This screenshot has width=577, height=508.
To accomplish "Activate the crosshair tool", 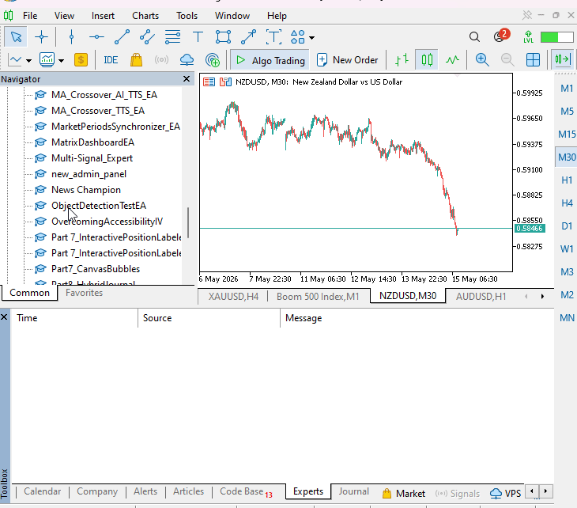I will click(x=41, y=37).
